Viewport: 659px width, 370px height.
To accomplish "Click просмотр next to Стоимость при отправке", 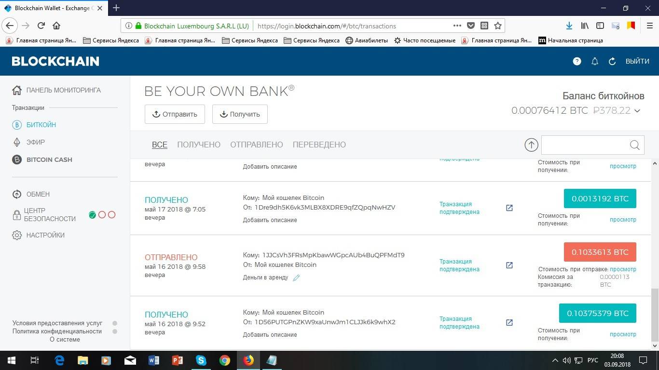I will (x=623, y=269).
